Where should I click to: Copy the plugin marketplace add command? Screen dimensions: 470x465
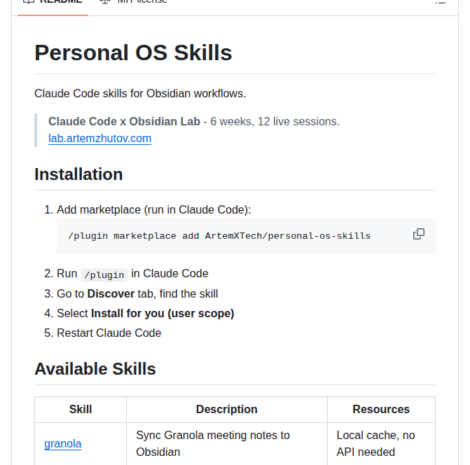click(x=418, y=234)
